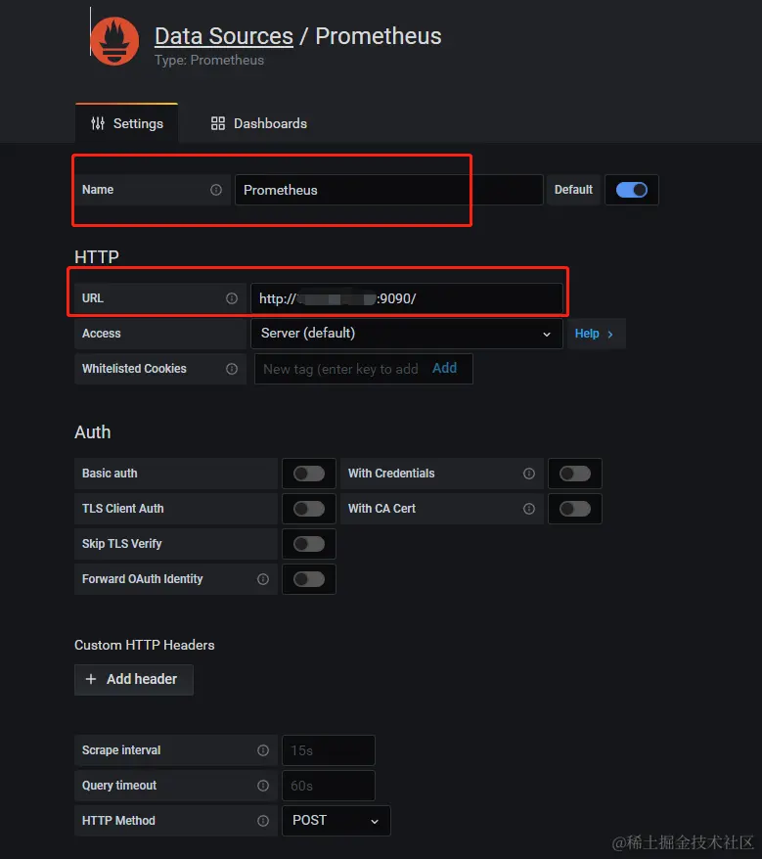The width and height of the screenshot is (762, 859).
Task: Click With Credentials info icon
Action: pyautogui.click(x=528, y=474)
